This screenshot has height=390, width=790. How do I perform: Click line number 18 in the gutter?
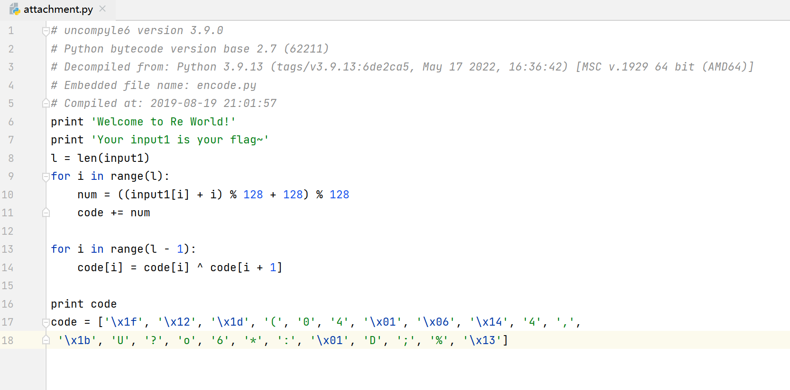pyautogui.click(x=8, y=340)
